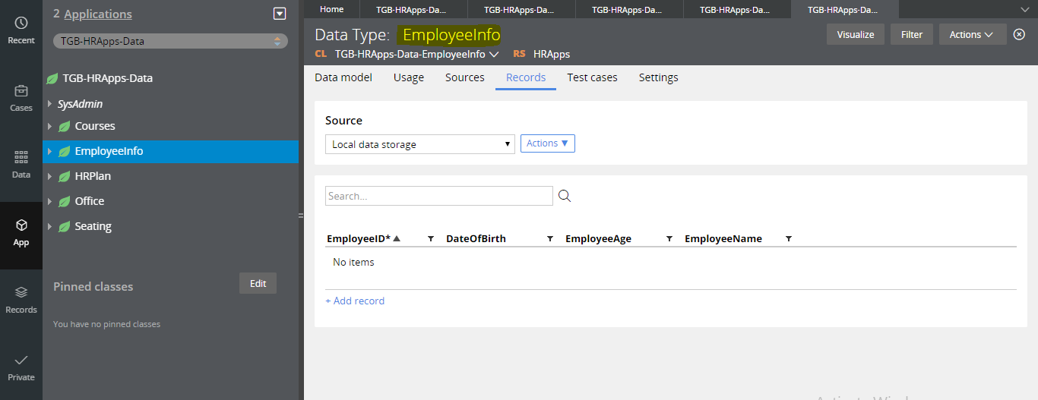Open the Data grid icon
This screenshot has height=400, width=1038.
point(21,157)
